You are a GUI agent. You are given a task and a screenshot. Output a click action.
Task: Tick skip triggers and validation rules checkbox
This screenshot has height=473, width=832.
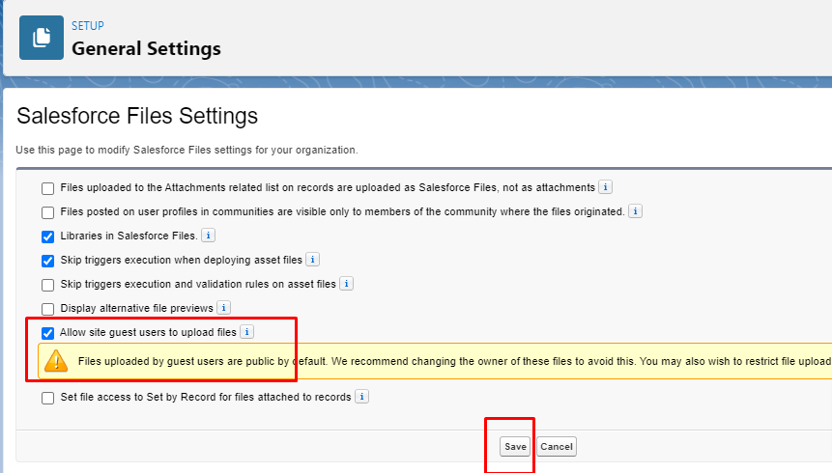[47, 285]
